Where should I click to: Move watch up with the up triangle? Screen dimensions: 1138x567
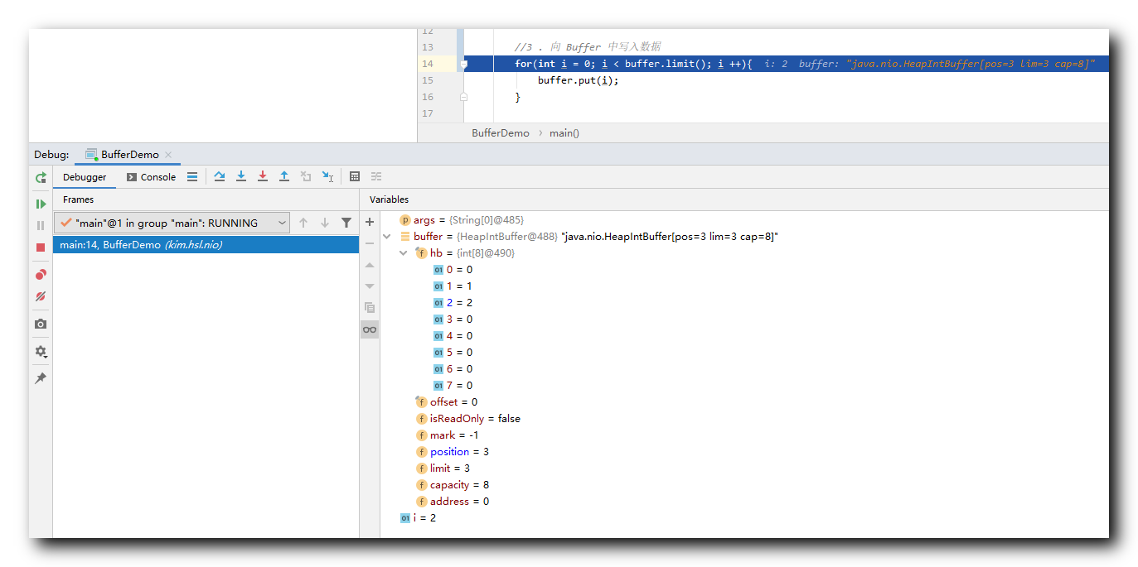point(370,265)
